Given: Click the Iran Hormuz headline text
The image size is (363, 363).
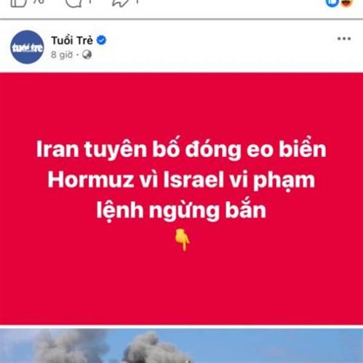Looking at the screenshot, I should [x=181, y=180].
